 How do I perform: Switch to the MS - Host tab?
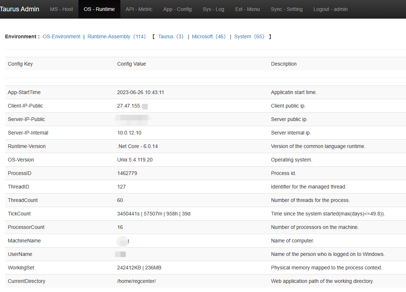pos(61,9)
